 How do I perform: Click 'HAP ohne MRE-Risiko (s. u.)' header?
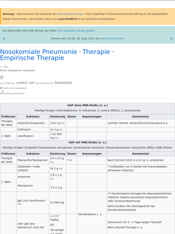88,105
